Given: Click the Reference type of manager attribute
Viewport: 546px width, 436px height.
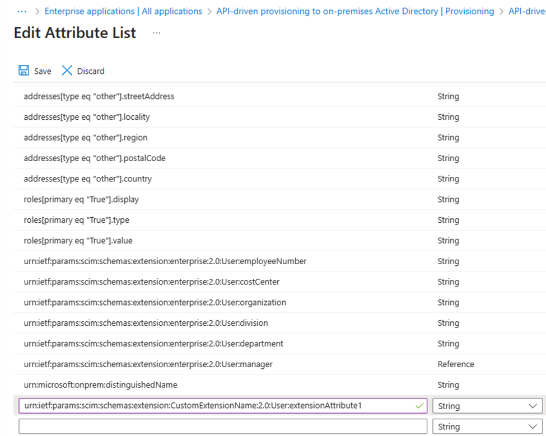Looking at the screenshot, I should click(x=455, y=364).
